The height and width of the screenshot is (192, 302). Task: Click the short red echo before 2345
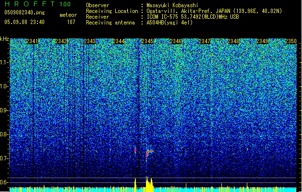pos(135,150)
